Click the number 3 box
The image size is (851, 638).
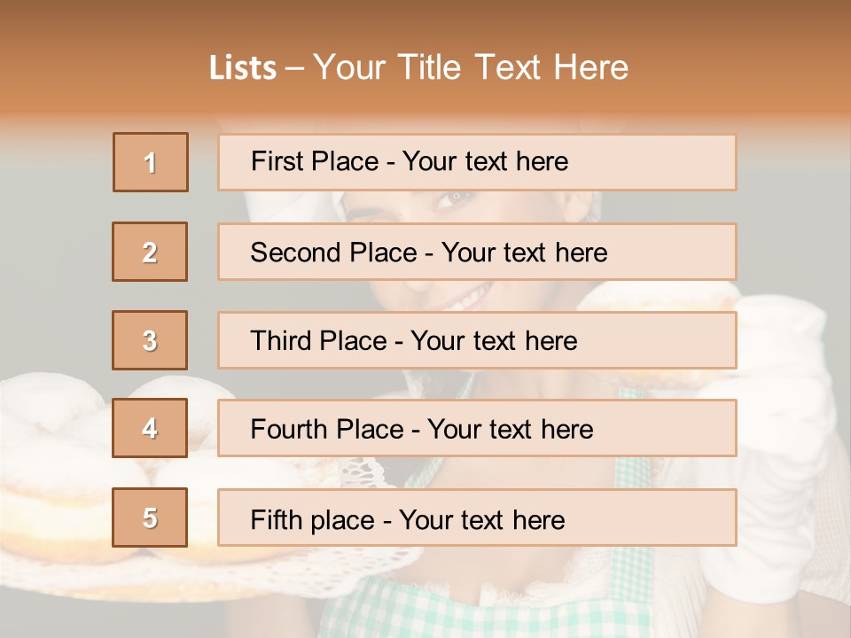tap(151, 340)
